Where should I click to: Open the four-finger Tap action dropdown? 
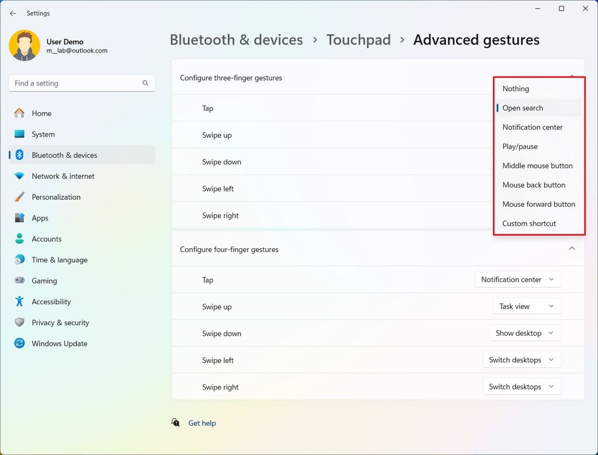click(x=517, y=279)
